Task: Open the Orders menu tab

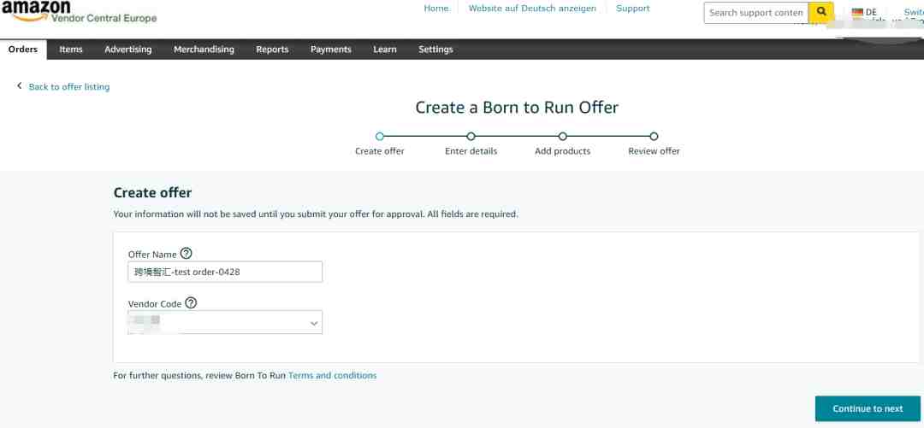Action: [x=23, y=50]
